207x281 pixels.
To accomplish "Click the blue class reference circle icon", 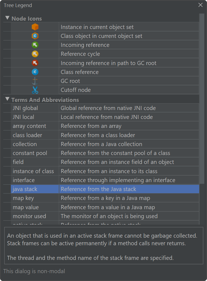I will click(x=35, y=72).
